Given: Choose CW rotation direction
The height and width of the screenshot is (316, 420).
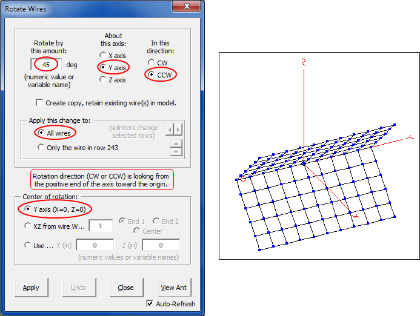Looking at the screenshot, I should [152, 62].
